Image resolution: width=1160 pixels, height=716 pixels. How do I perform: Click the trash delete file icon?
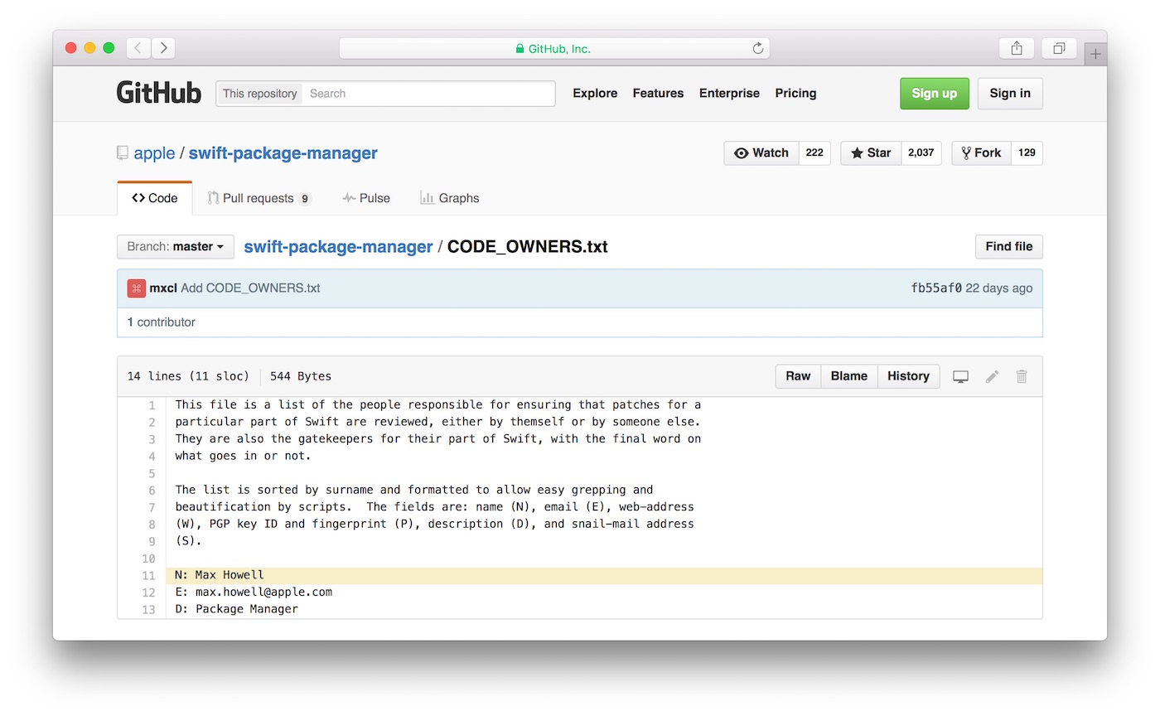coord(1022,376)
